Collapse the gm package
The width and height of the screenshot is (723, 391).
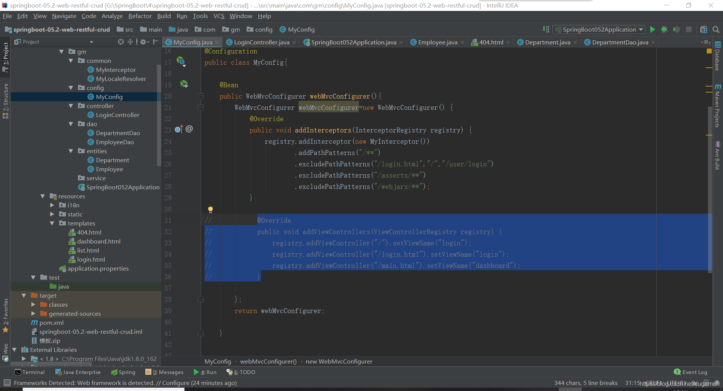61,52
